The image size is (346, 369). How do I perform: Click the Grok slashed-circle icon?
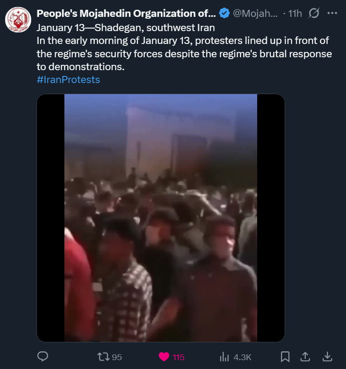tap(314, 13)
